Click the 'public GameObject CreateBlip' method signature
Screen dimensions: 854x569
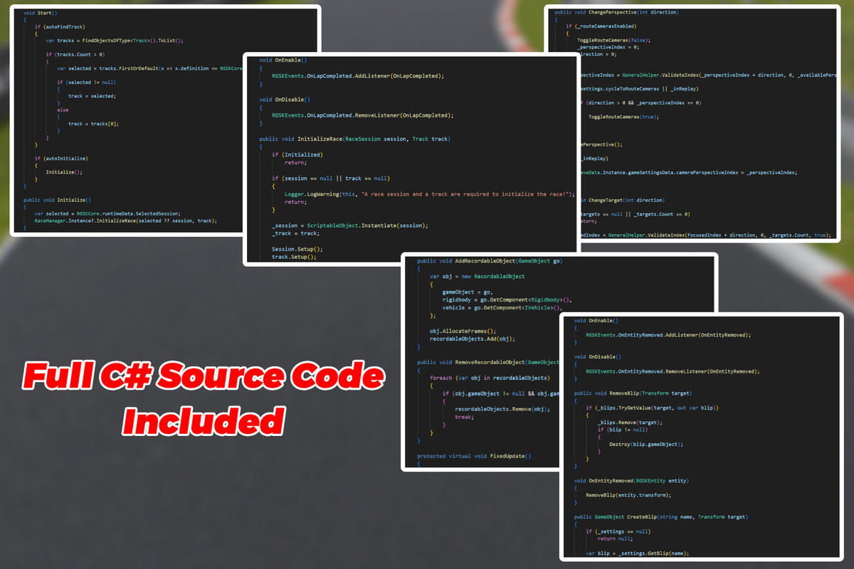pos(660,516)
